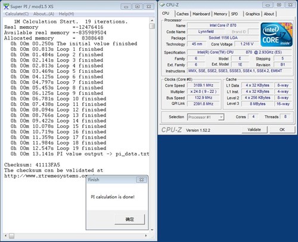
Task: Click the Package value 'Socket 1156 LGA'
Action: coord(223,38)
